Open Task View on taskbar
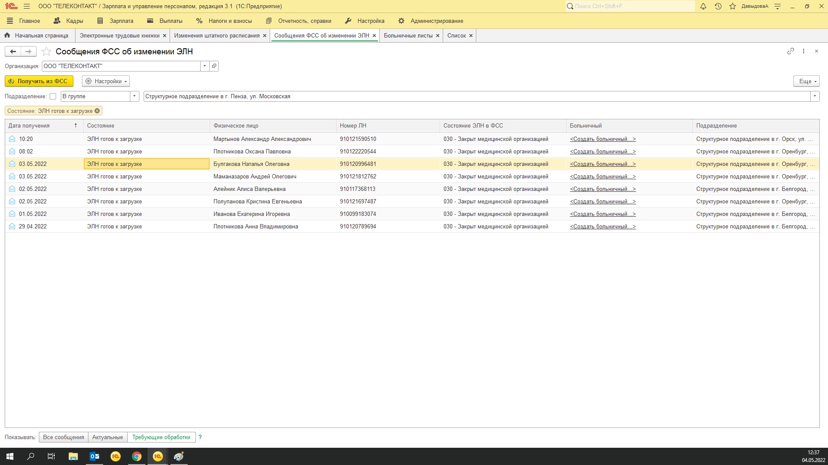This screenshot has width=828, height=465. [x=51, y=456]
